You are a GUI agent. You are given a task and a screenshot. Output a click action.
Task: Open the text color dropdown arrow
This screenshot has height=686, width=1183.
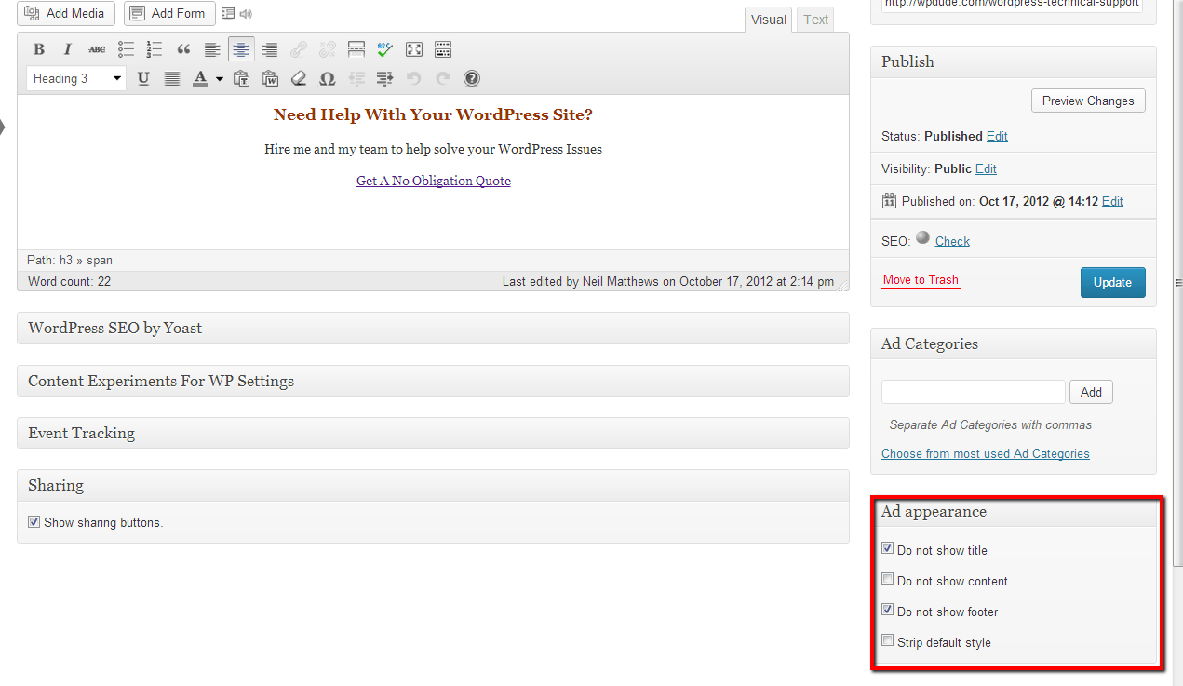click(220, 79)
